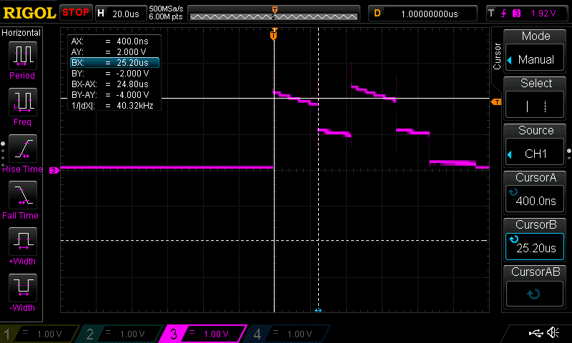Select the Fall Time measurement icon
Image resolution: width=572 pixels, height=343 pixels.
tap(23, 194)
